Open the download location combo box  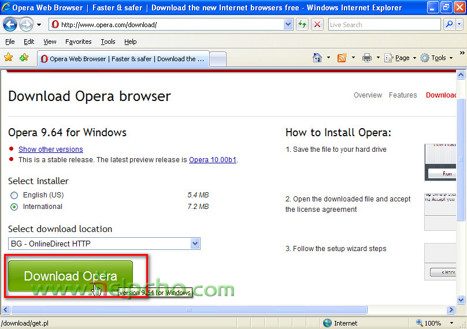tap(104, 244)
